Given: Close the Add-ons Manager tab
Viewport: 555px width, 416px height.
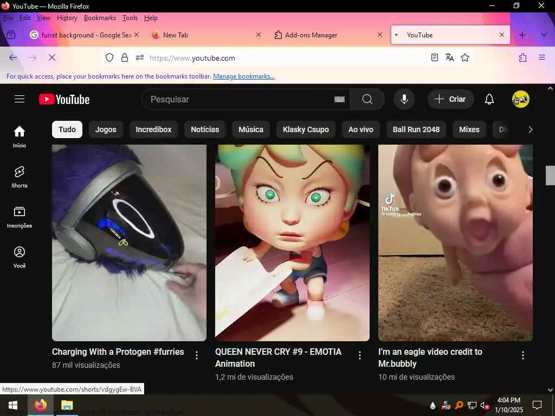Looking at the screenshot, I should coord(380,35).
